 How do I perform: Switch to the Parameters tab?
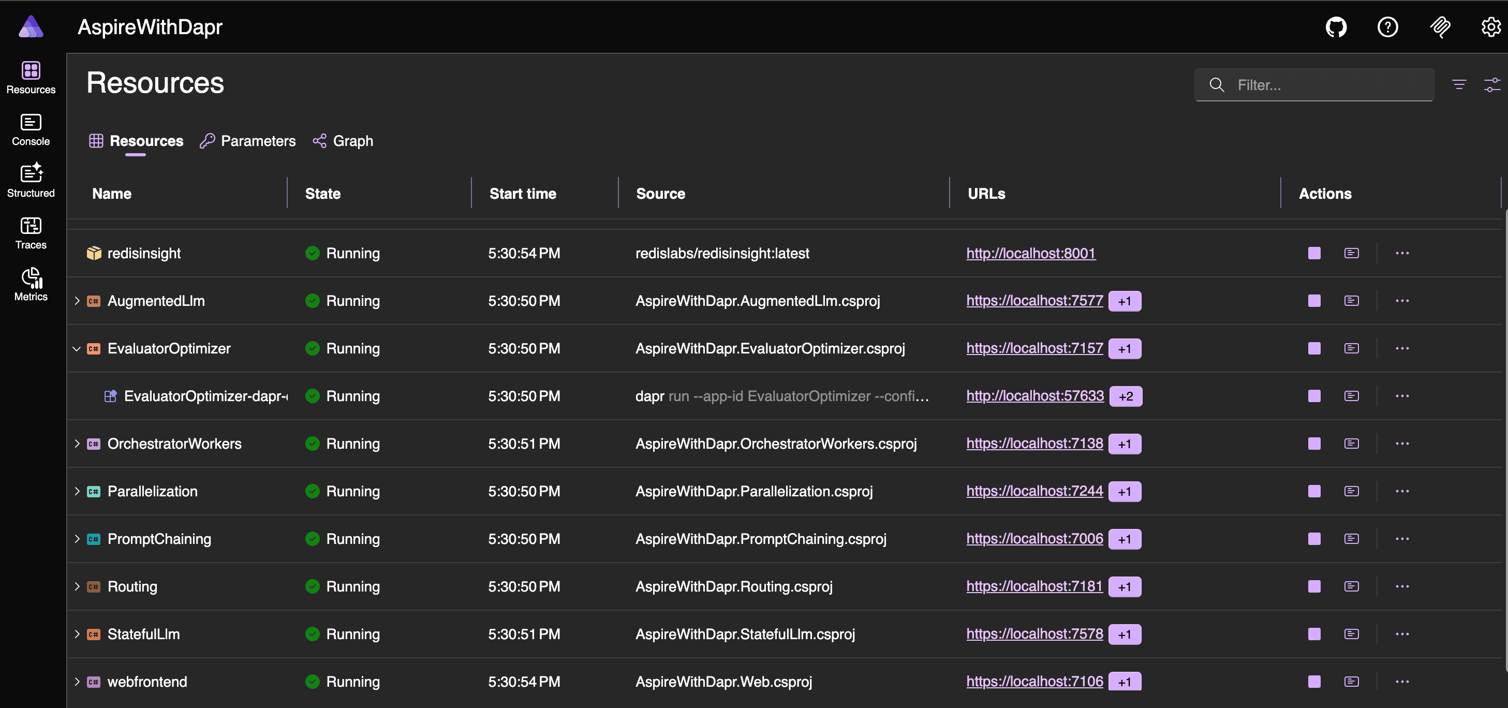248,141
